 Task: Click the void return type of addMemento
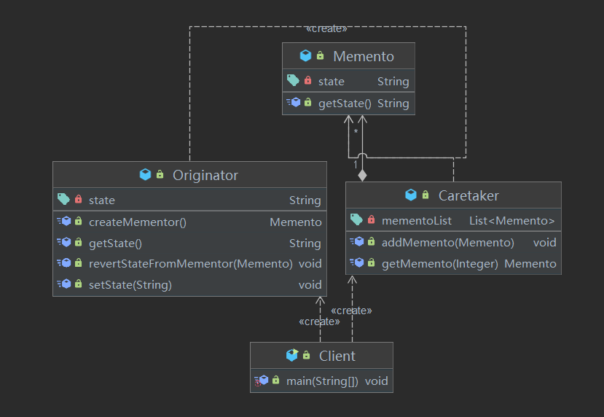pos(544,243)
